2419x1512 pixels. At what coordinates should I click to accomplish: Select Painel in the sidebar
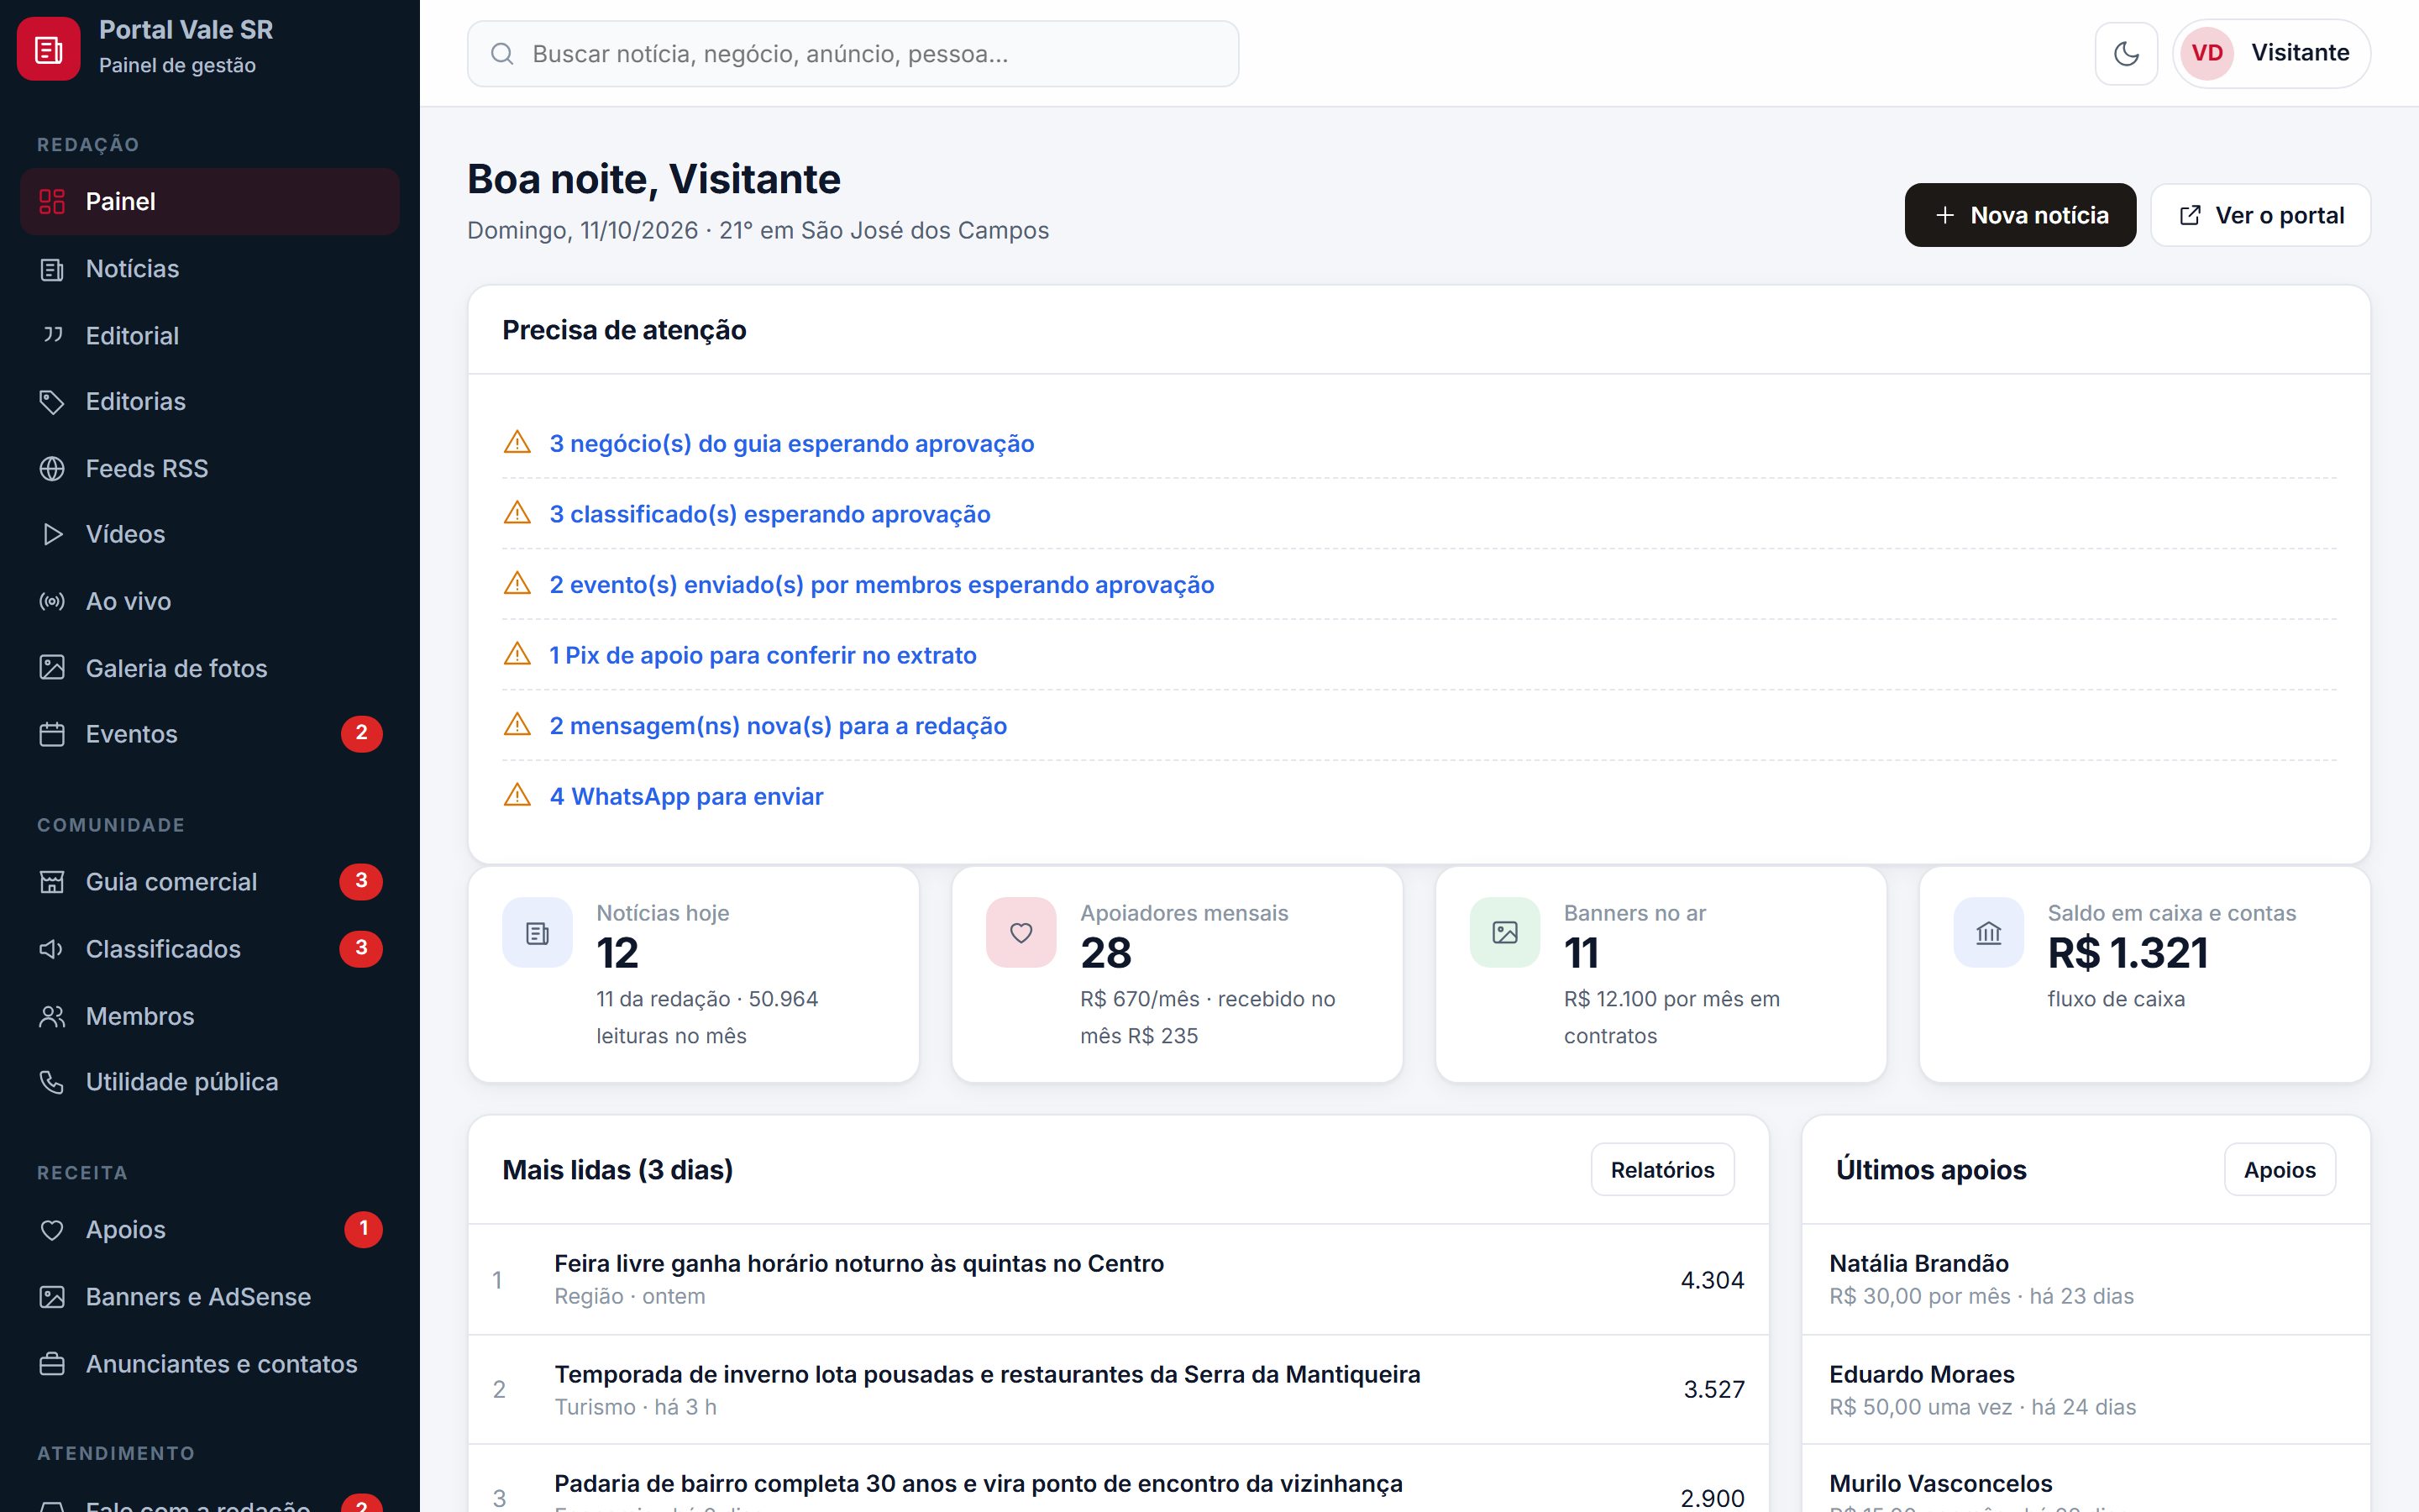[x=210, y=202]
